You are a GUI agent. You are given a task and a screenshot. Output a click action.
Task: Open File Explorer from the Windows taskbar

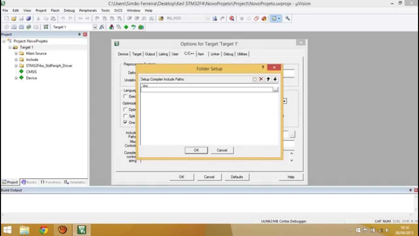[x=25, y=230]
